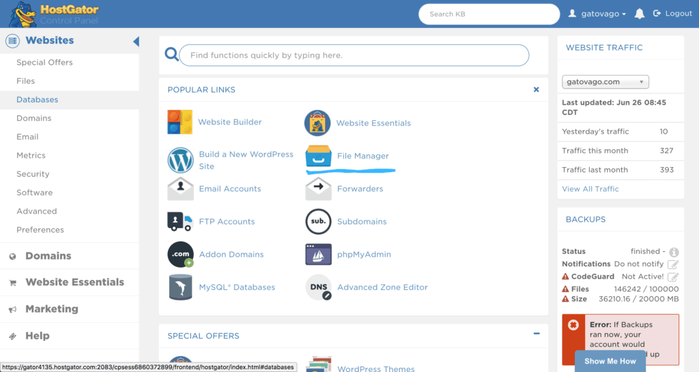Click the Email Accounts envelope icon

click(x=180, y=188)
